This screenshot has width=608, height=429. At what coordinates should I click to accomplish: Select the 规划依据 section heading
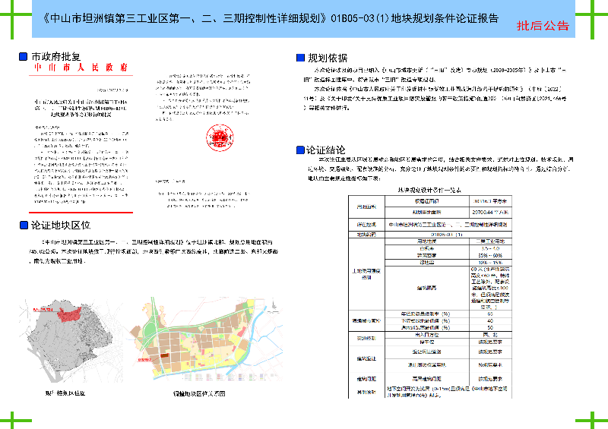(327, 58)
